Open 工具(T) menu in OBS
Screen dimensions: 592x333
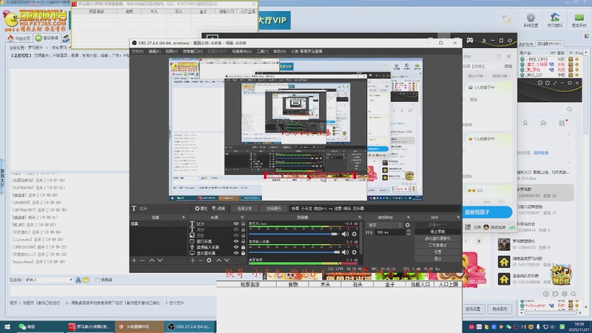tap(263, 51)
